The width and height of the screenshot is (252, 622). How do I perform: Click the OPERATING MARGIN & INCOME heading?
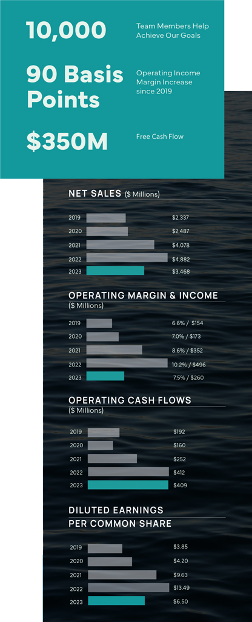coord(143,296)
